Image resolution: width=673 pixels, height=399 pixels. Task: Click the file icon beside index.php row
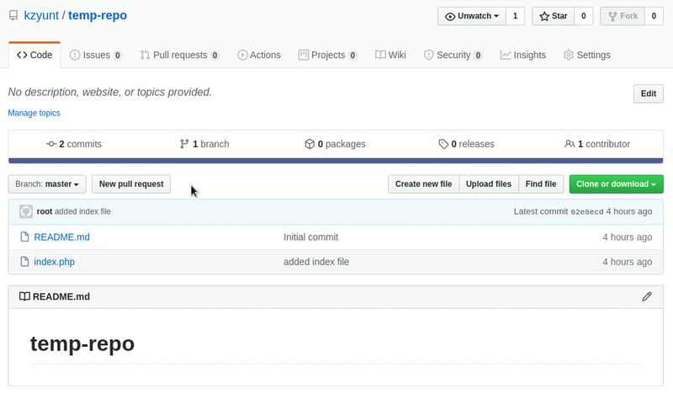coord(25,262)
